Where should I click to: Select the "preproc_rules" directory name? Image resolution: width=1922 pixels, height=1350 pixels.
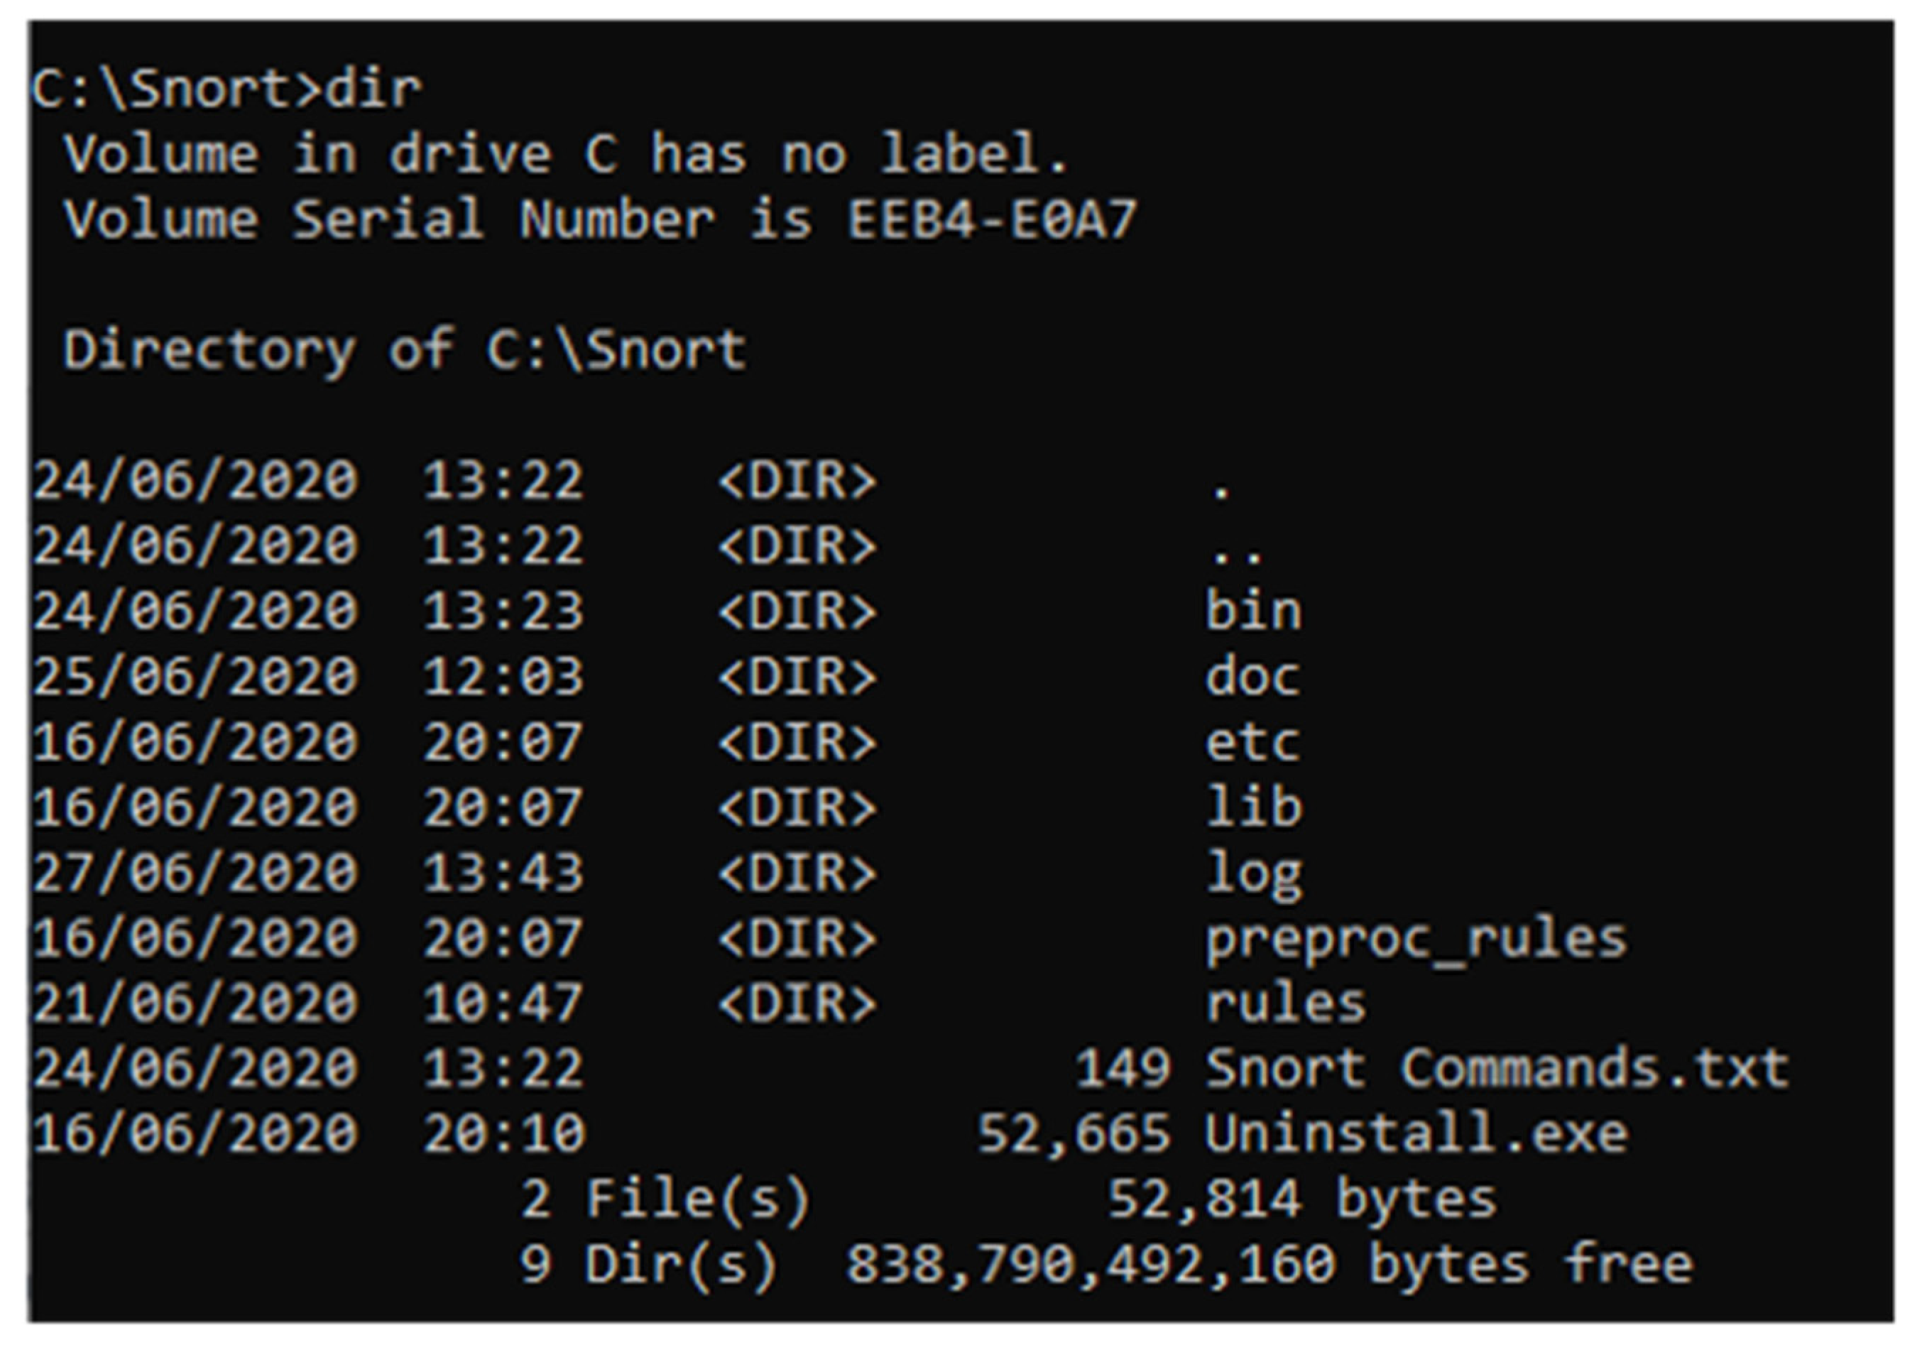(1416, 938)
